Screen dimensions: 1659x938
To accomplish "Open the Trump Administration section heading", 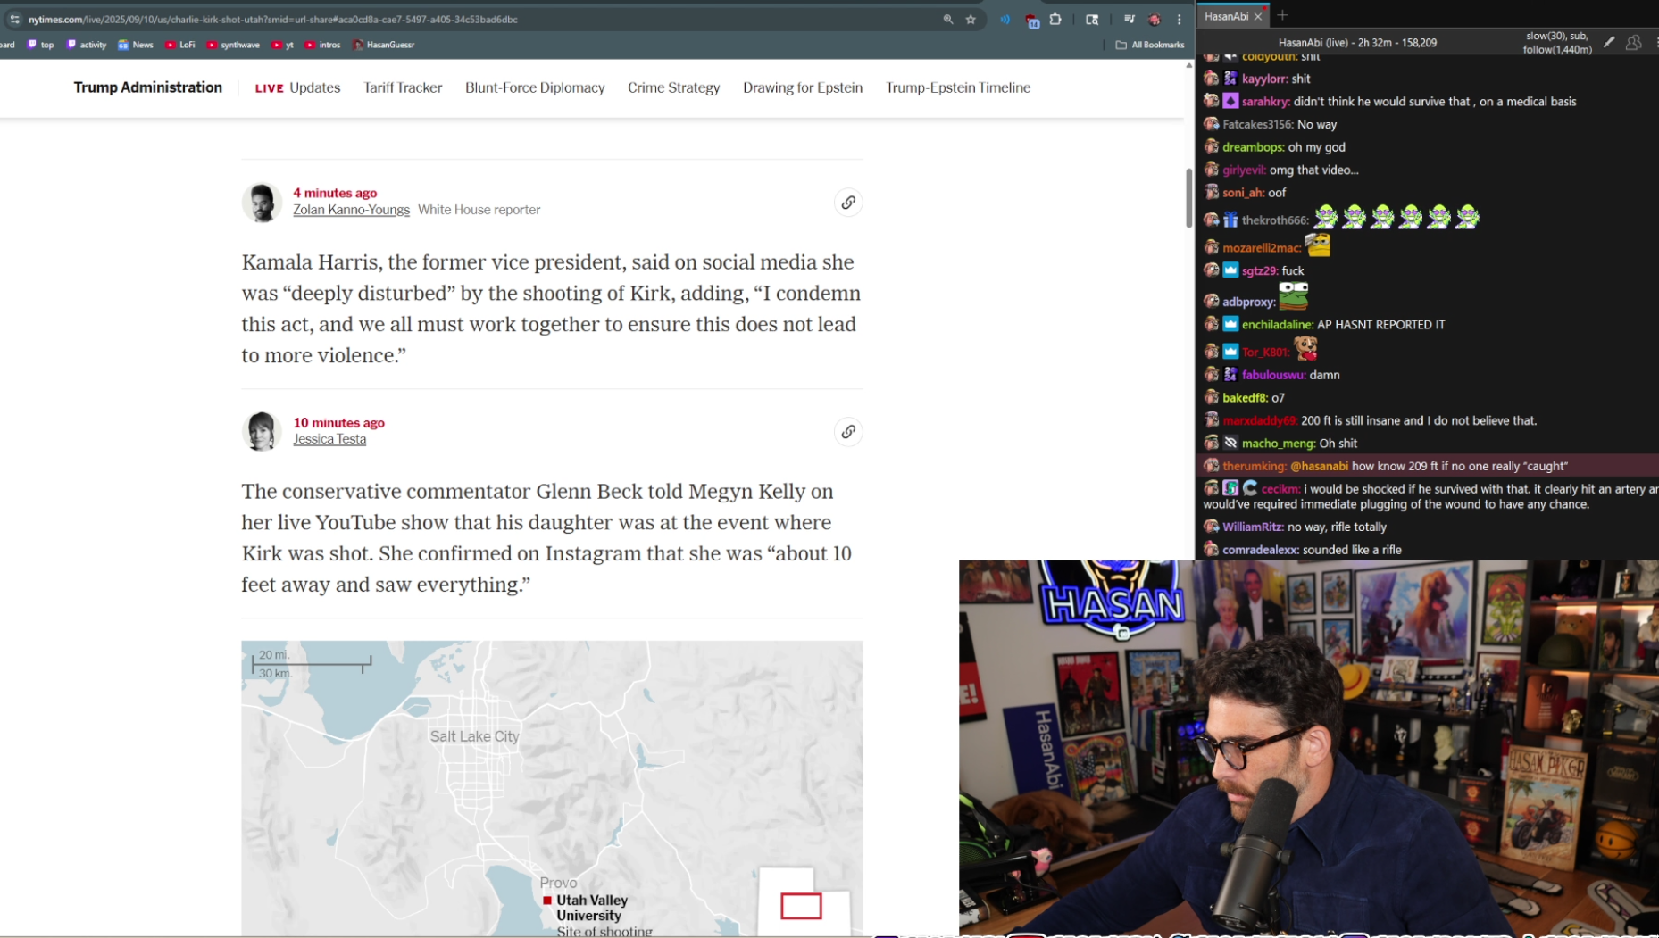I will click(x=148, y=87).
